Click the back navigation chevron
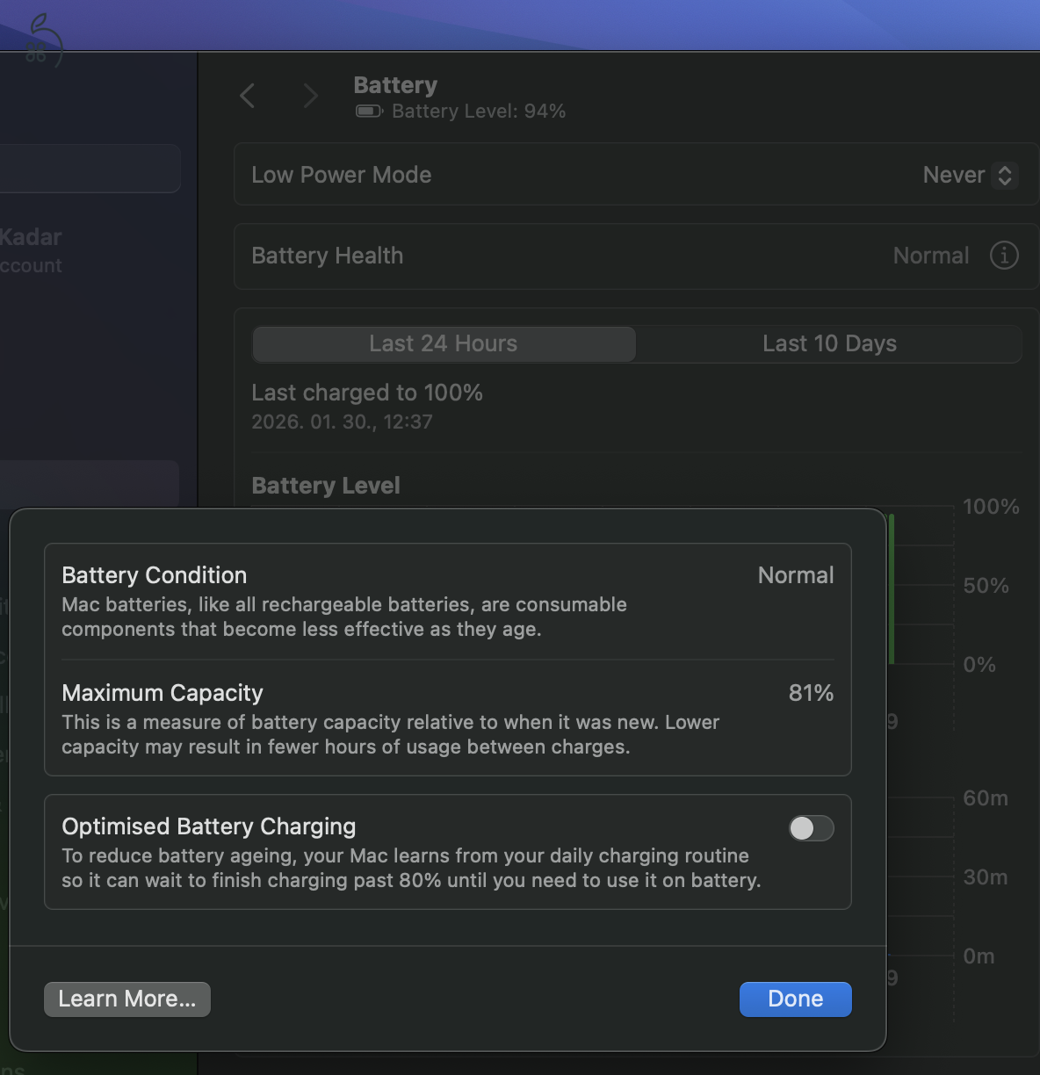The image size is (1040, 1075). [x=247, y=96]
